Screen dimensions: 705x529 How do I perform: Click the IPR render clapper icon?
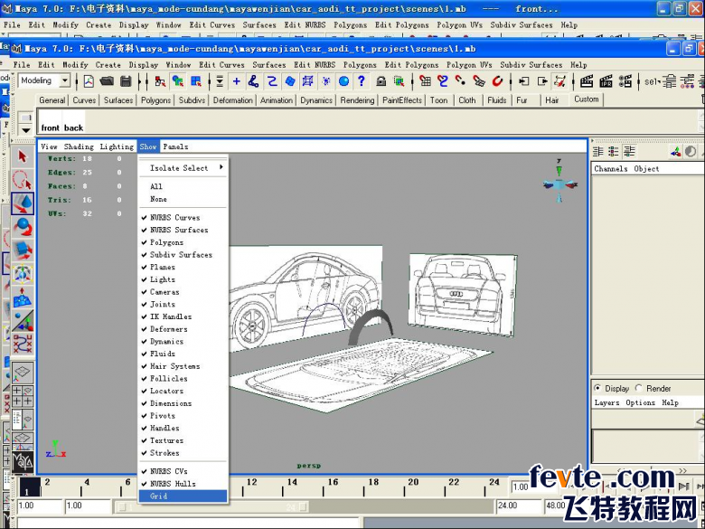coord(606,81)
